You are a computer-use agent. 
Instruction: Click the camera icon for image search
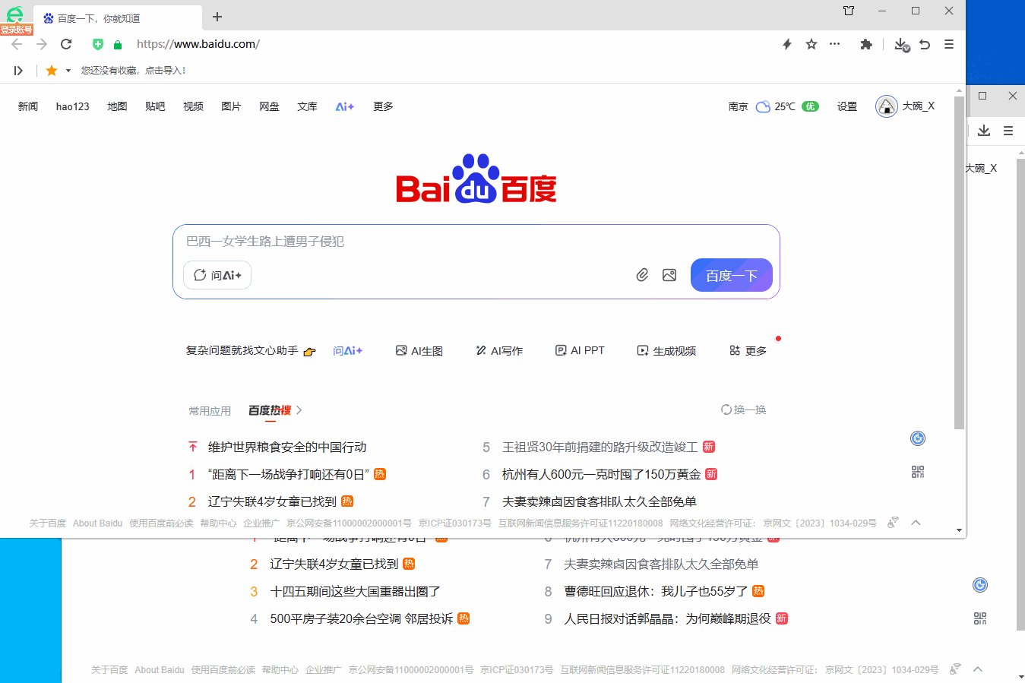coord(669,274)
